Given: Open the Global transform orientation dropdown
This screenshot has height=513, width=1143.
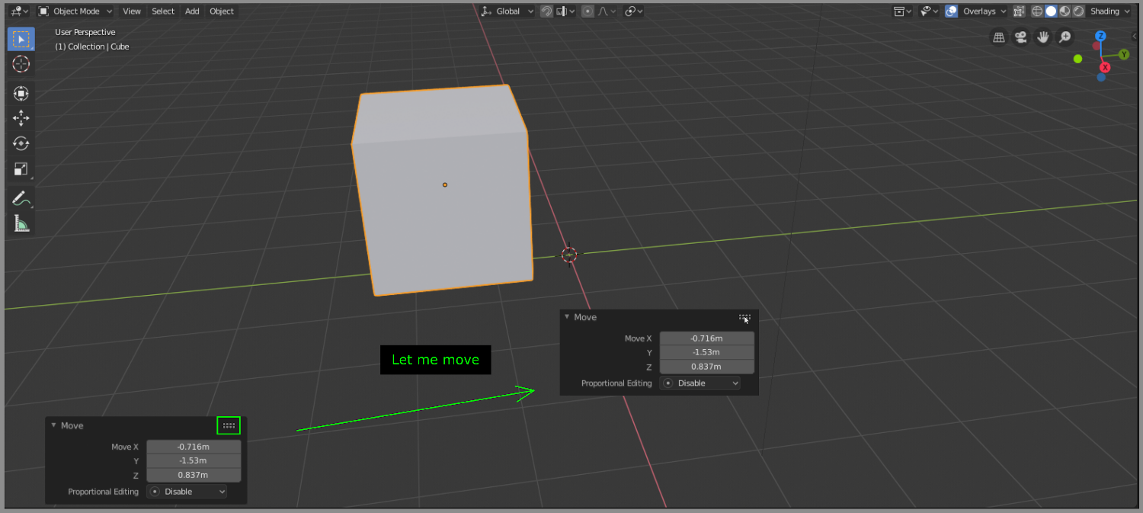Looking at the screenshot, I should tap(508, 11).
